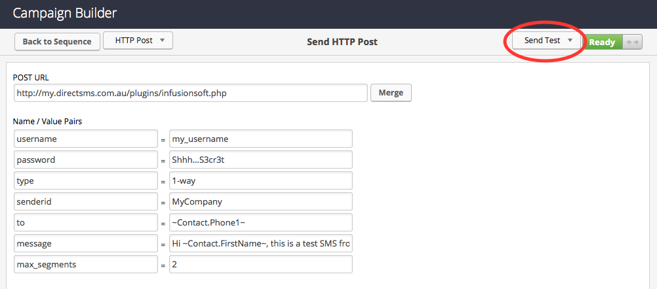Click the double-arrow handle beside Ready
This screenshot has width=657, height=289.
coord(633,42)
